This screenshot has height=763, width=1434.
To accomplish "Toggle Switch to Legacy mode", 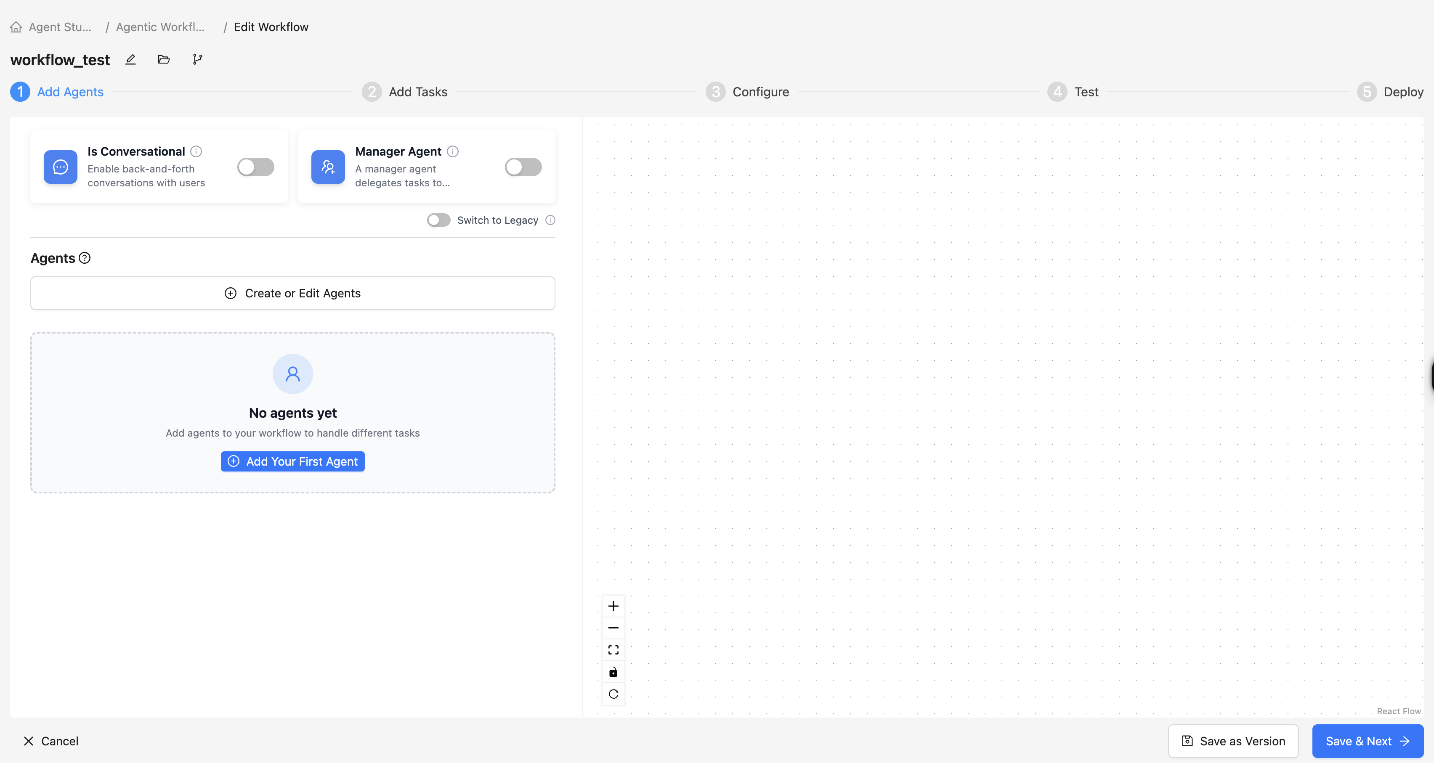I will (x=439, y=220).
